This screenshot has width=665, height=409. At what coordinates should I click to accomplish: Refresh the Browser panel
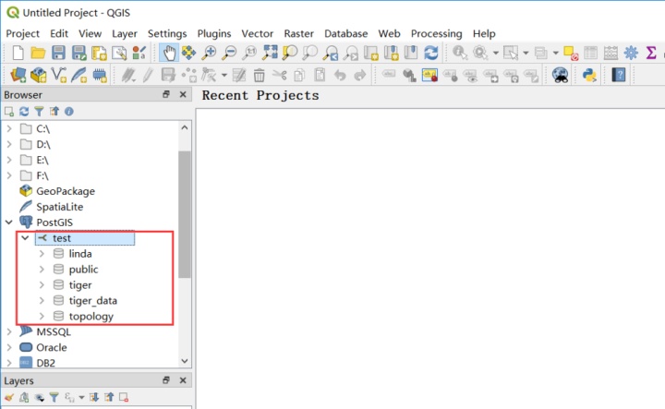pos(24,112)
